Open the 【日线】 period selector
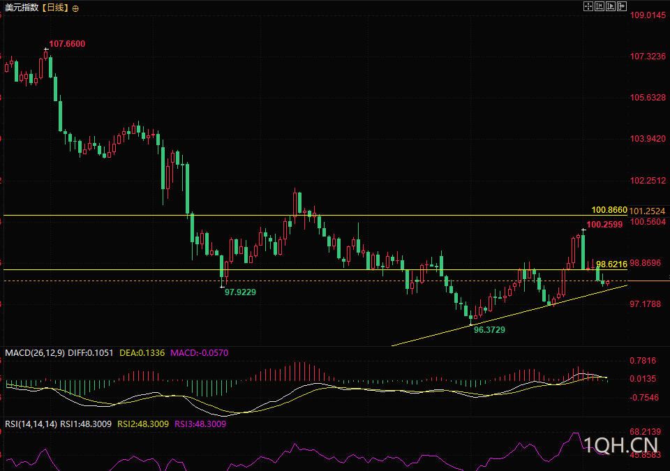 [54, 8]
